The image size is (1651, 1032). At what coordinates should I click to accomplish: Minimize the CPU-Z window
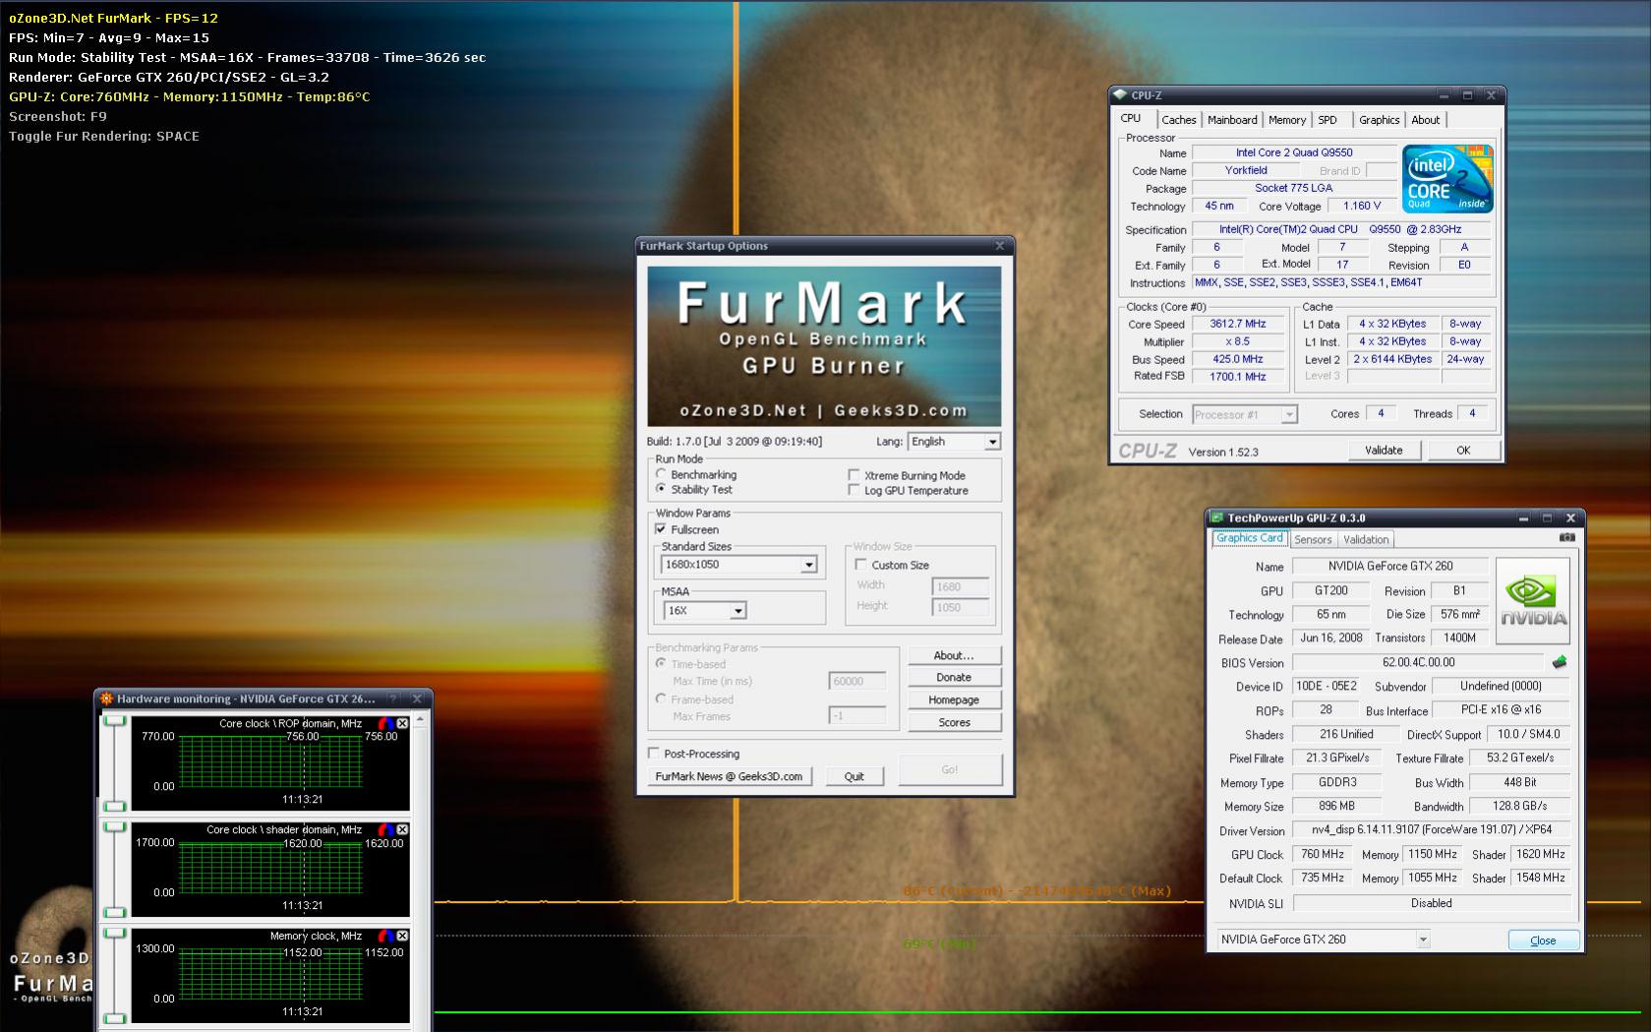pyautogui.click(x=1445, y=95)
